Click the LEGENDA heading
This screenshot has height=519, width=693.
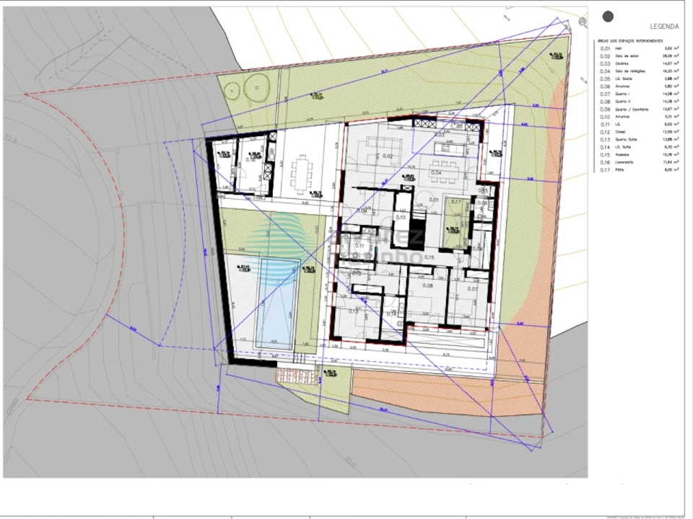pos(663,27)
